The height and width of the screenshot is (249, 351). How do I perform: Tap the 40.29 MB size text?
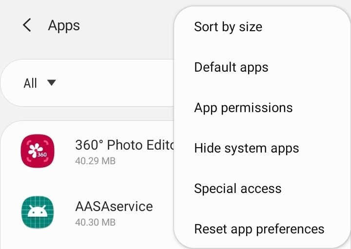96,161
